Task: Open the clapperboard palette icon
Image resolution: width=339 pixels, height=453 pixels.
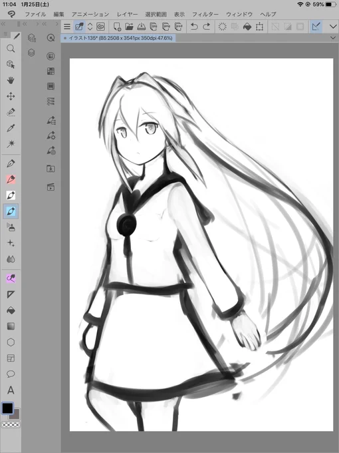Action: 51,187
